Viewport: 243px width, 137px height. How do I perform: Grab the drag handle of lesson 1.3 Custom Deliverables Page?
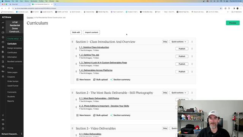point(76,64)
